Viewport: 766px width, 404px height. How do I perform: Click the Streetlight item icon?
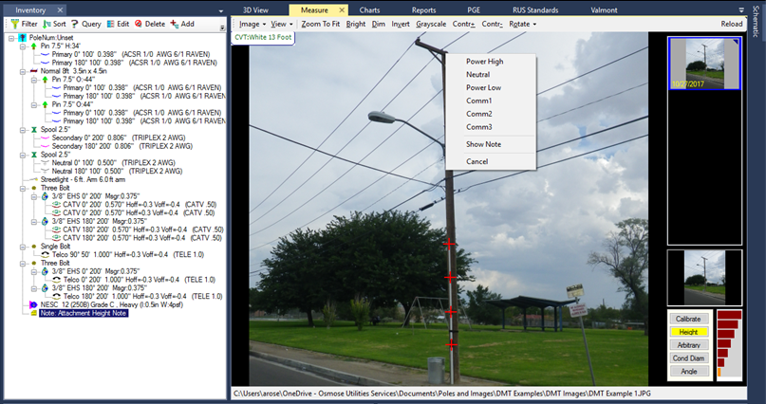34,179
